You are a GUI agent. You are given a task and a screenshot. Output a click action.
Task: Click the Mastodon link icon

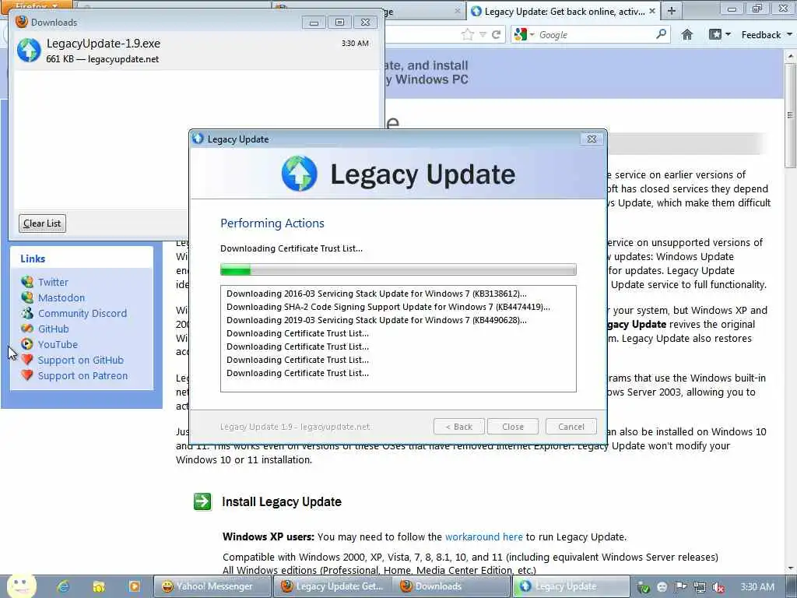[27, 297]
